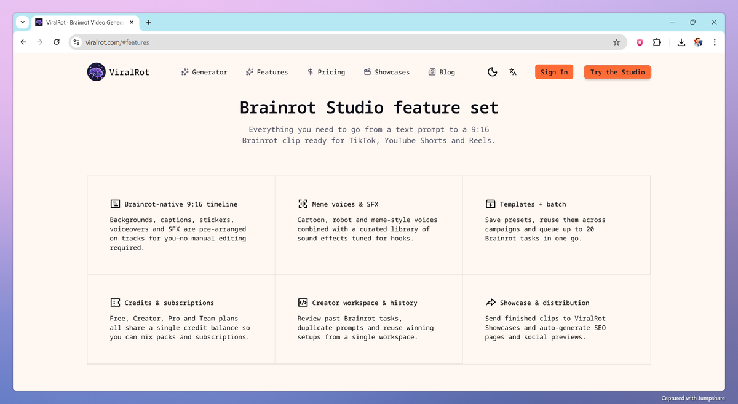This screenshot has width=738, height=404.
Task: Click the Blog newspaper icon in navigation
Action: pyautogui.click(x=432, y=72)
